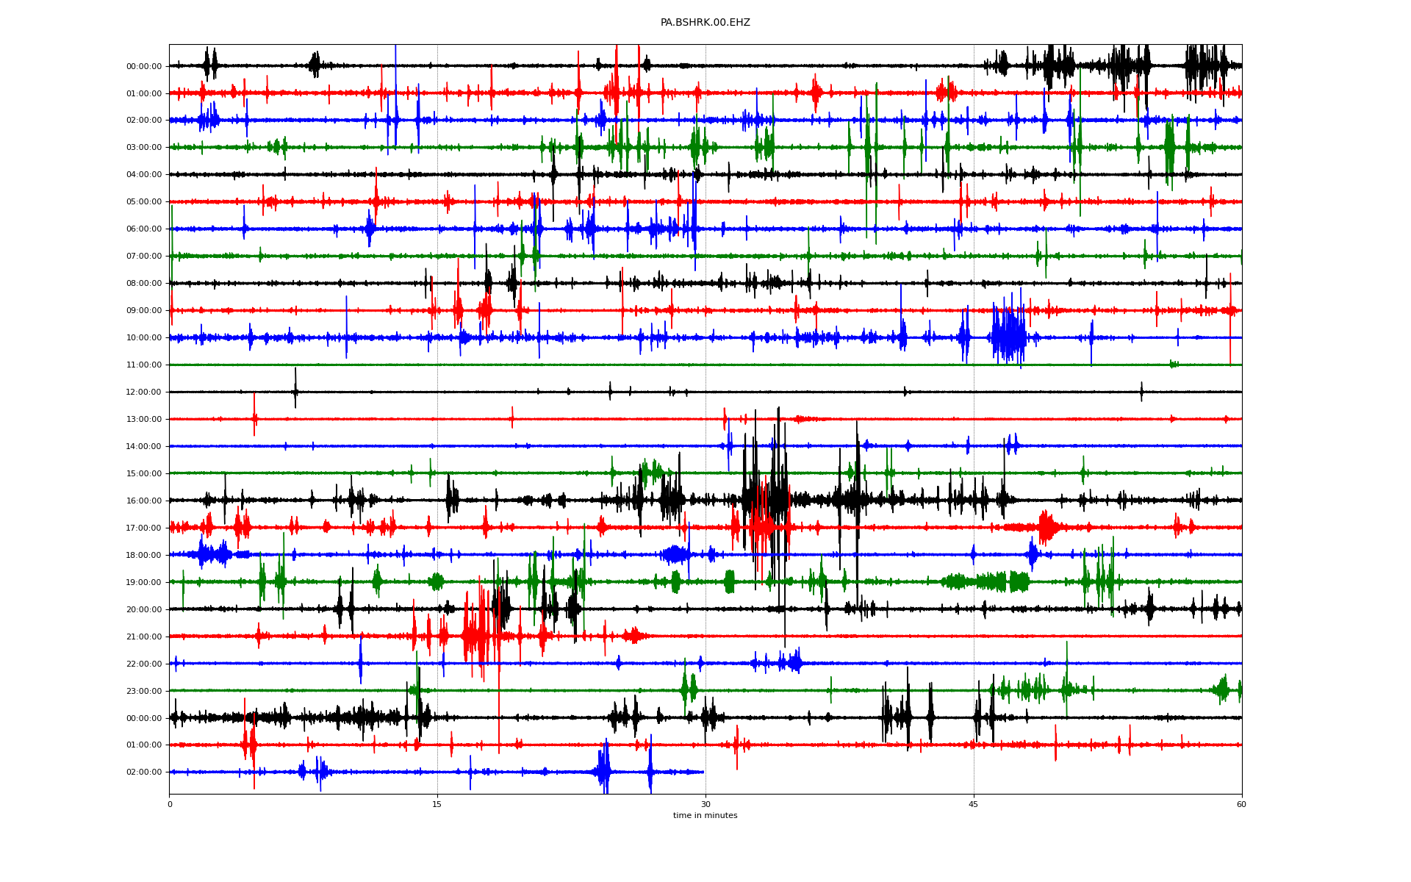The width and height of the screenshot is (1411, 882).
Task: Select the 21:00:00 row label
Action: 144,637
